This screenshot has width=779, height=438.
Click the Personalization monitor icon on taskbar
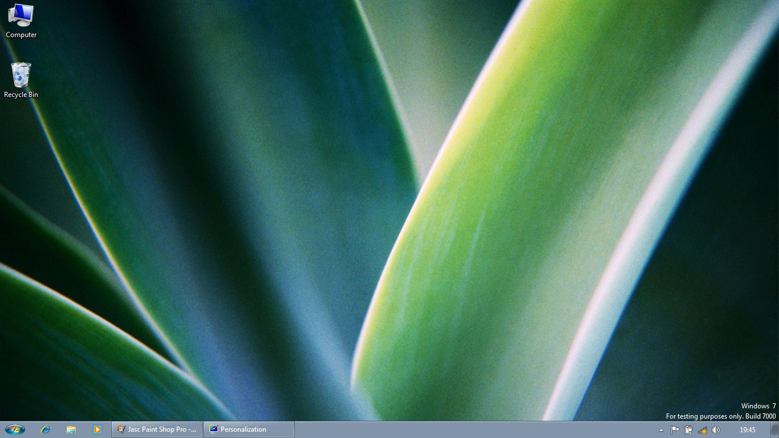pos(214,429)
